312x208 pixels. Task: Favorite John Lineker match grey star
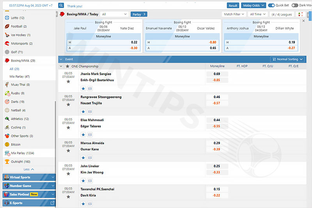(x=68, y=174)
